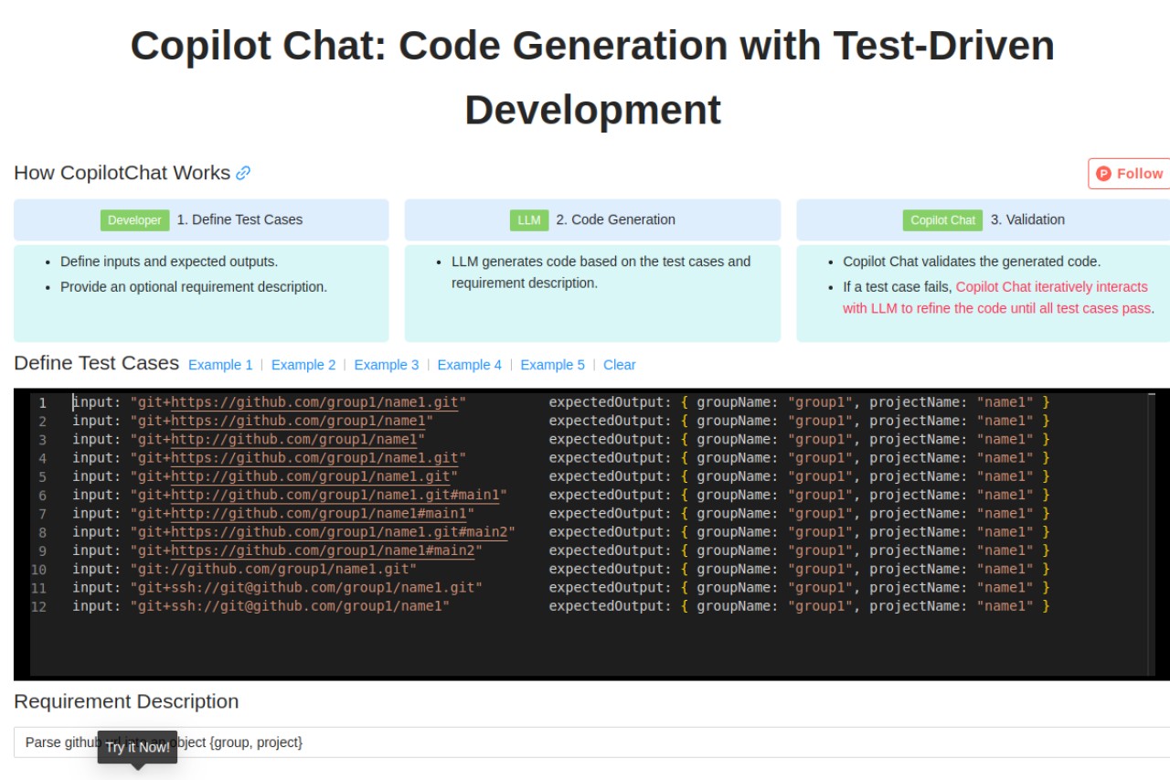
Task: Click "git+ssh://git@github.com/group1/name1.git" input on line 11
Action: tap(306, 587)
